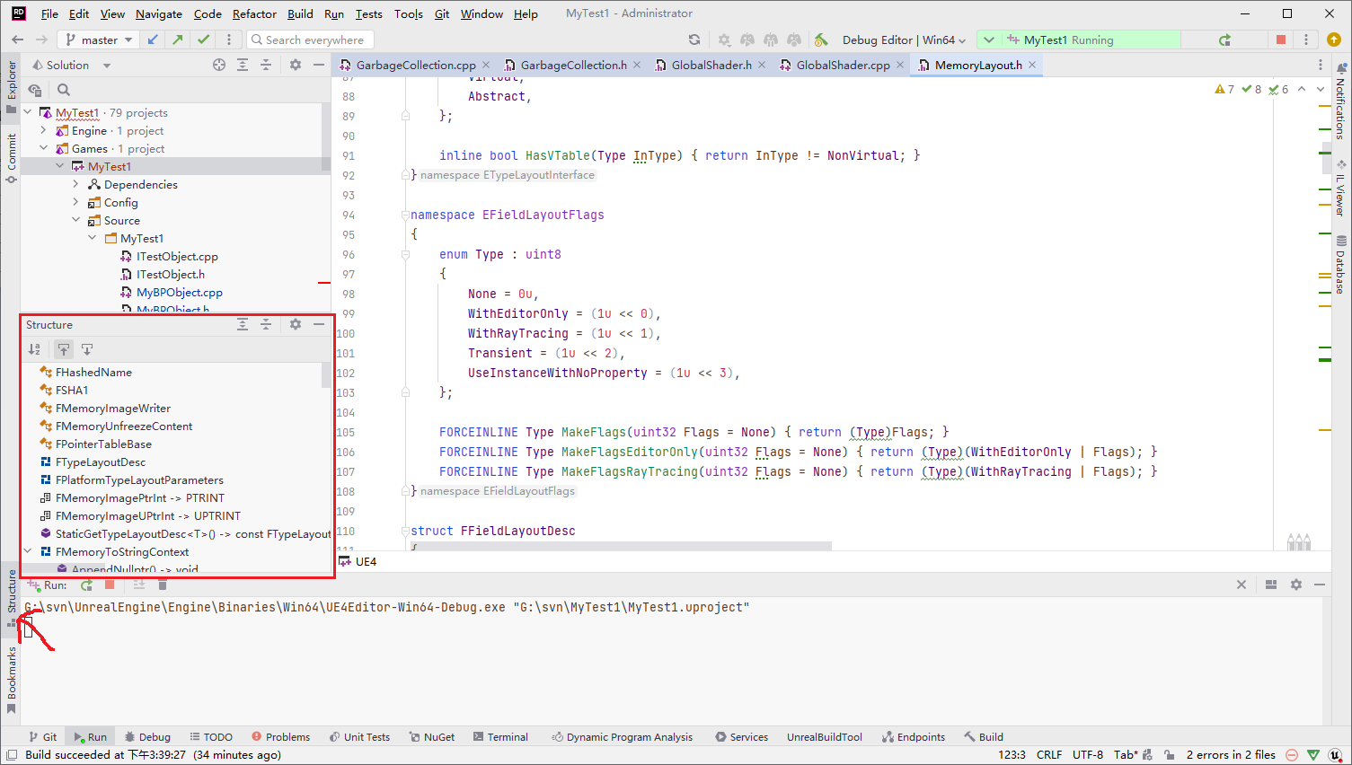Collapse the MyTest1 solution root node
The image size is (1352, 765).
28,112
